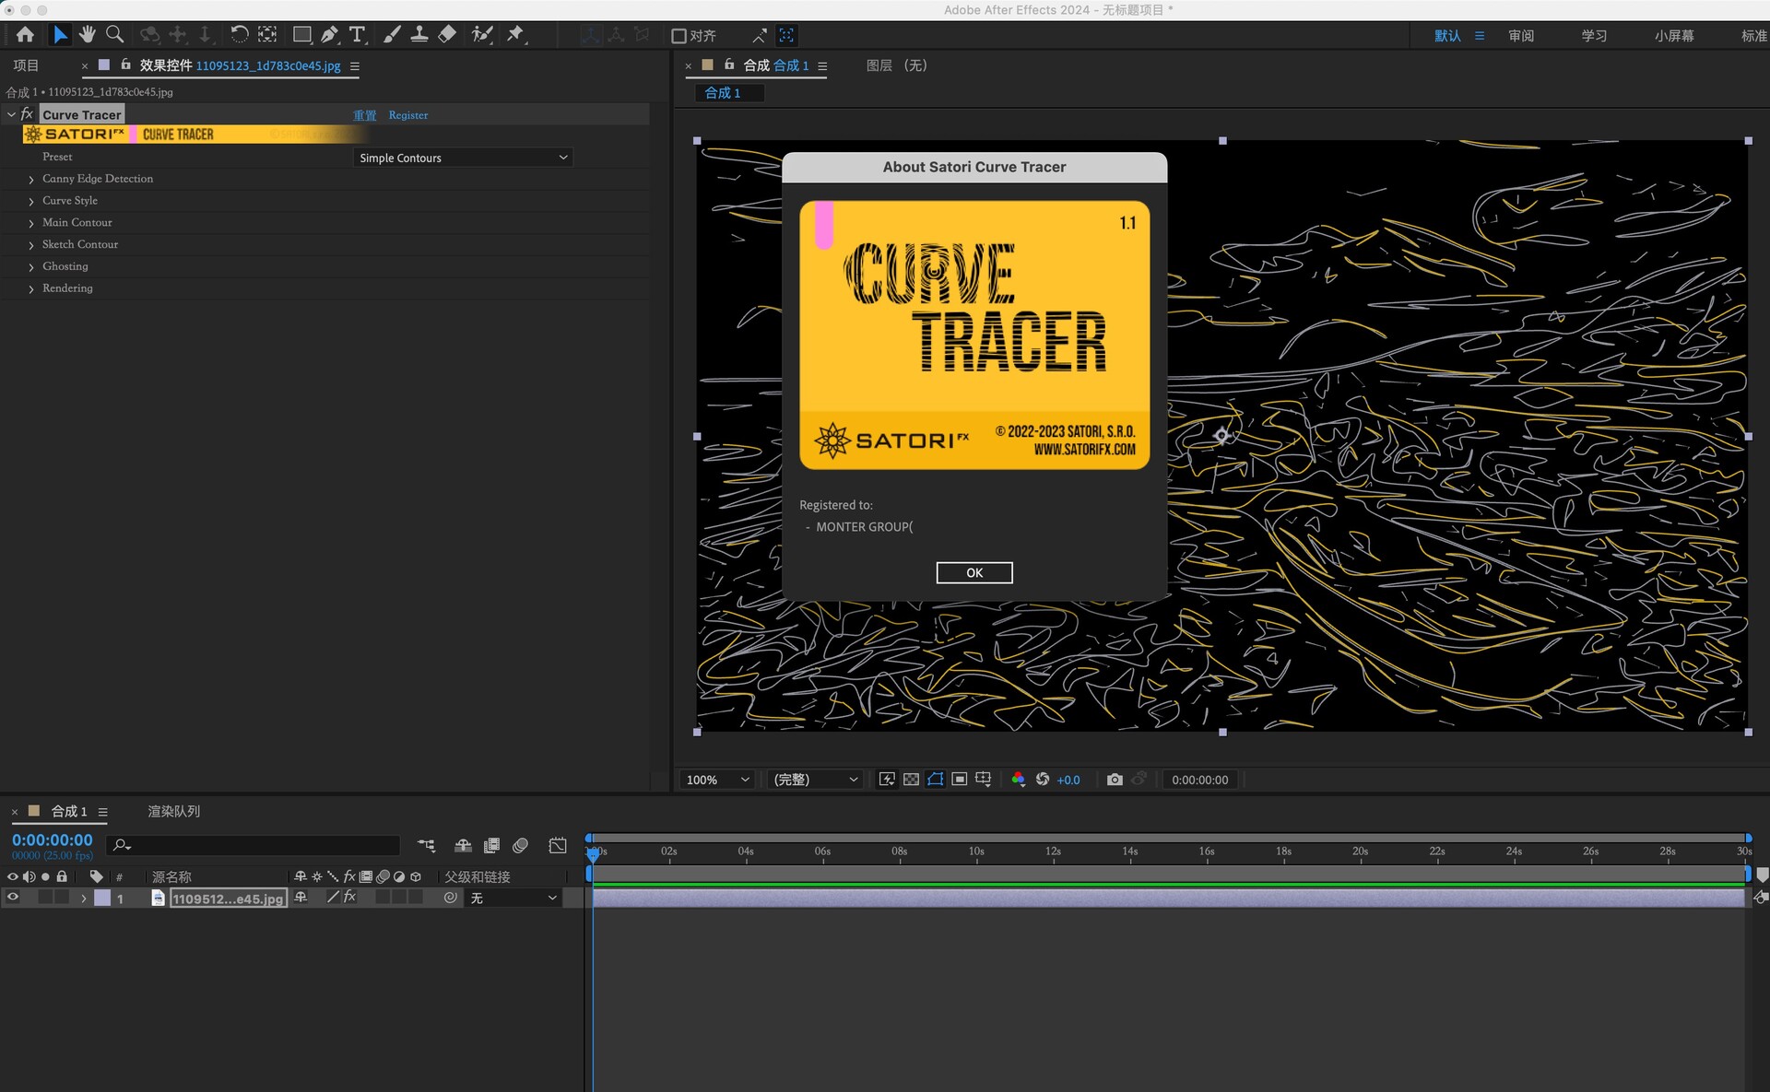1770x1092 pixels.
Task: Click the Satori Curve Tracer banner logo
Action: [x=194, y=135]
